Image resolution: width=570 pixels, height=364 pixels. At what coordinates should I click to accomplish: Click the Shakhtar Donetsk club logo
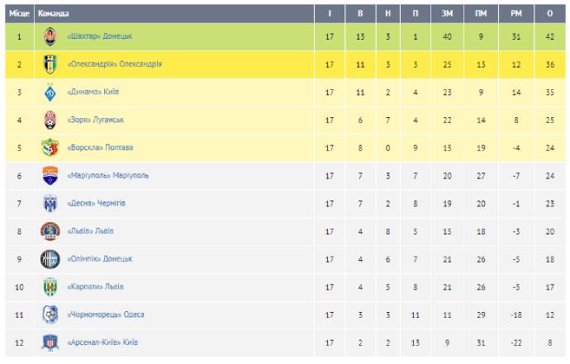pyautogui.click(x=51, y=36)
